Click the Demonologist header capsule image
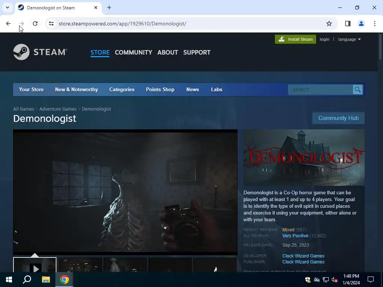383x287 pixels. 304,158
